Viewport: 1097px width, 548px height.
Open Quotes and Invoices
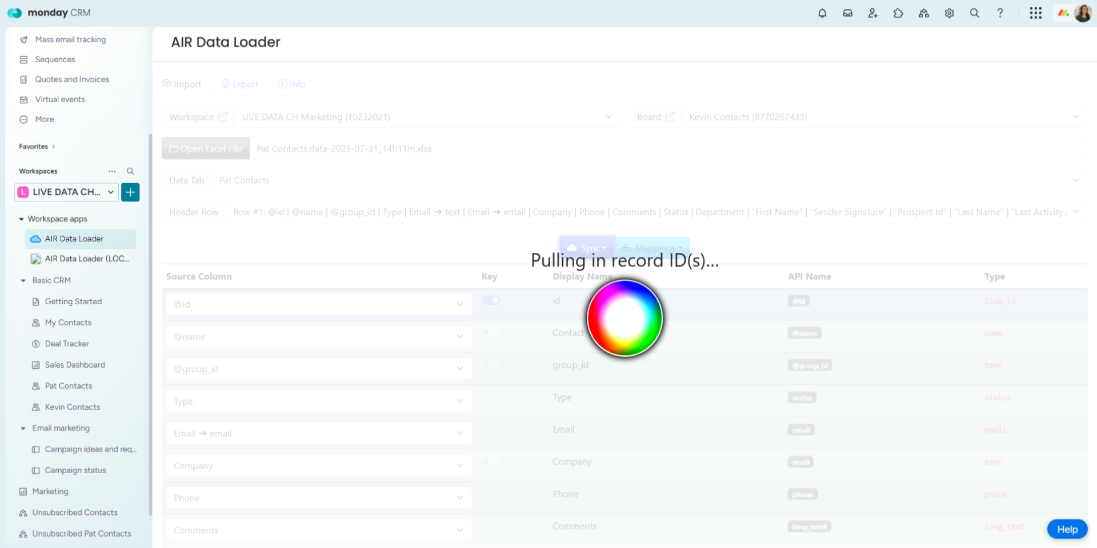pyautogui.click(x=72, y=79)
